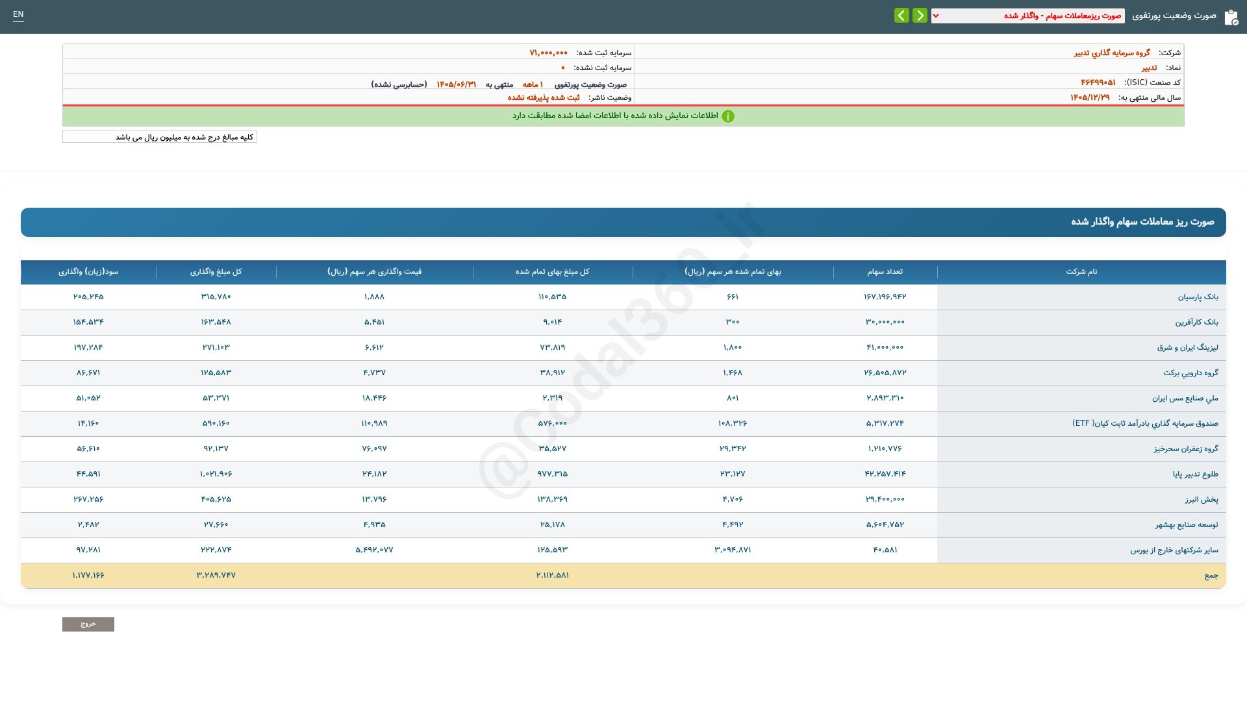The width and height of the screenshot is (1247, 701).
Task: Select the طلوع تدبیر پایا row
Action: click(623, 474)
